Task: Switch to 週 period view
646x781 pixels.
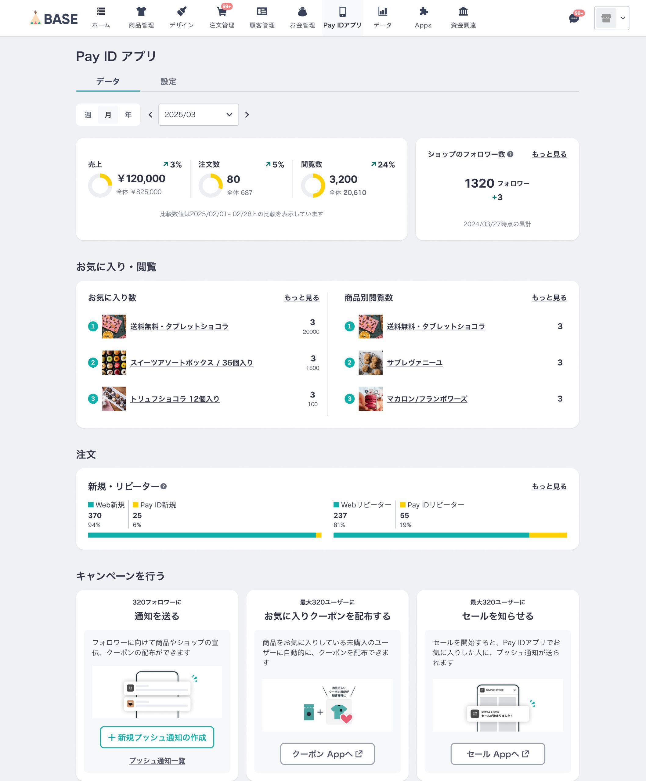Action: point(88,114)
